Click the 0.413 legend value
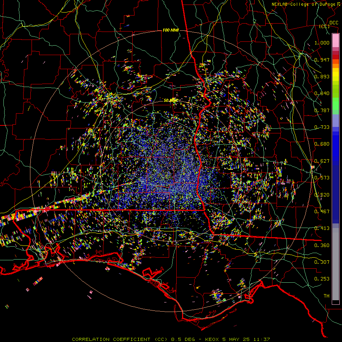The image size is (342, 342). 322,228
